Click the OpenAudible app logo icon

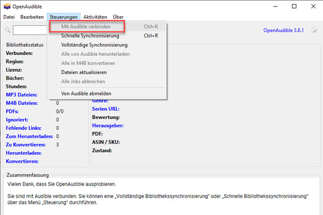click(7, 6)
